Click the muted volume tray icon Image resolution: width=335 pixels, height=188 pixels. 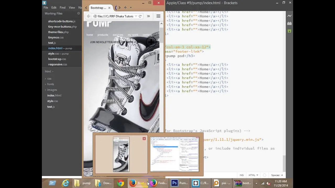268,183
